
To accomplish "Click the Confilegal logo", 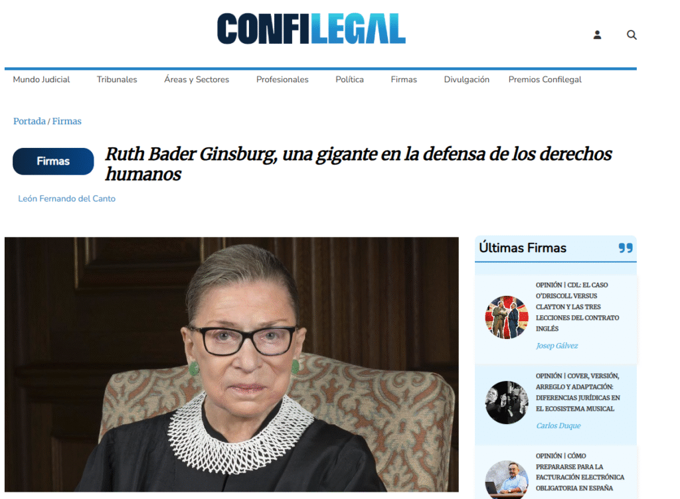I will click(x=311, y=29).
